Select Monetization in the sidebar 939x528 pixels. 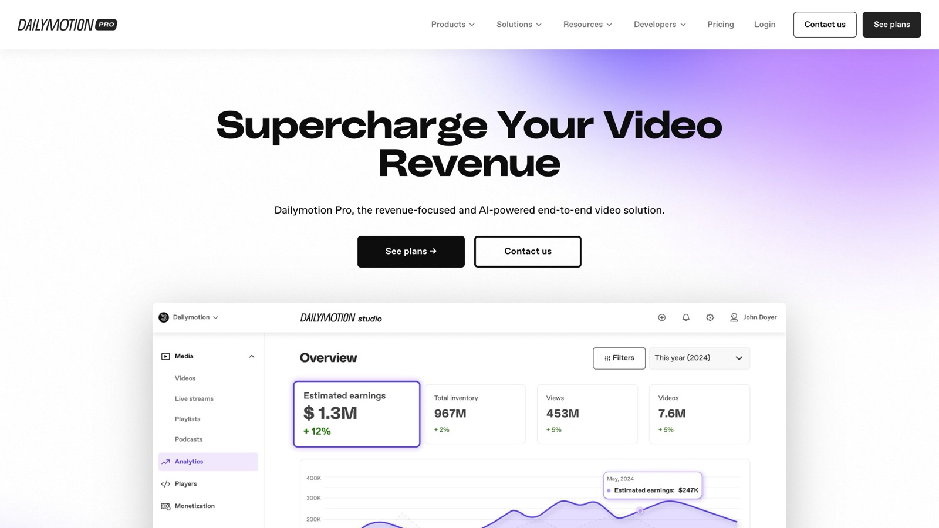195,506
